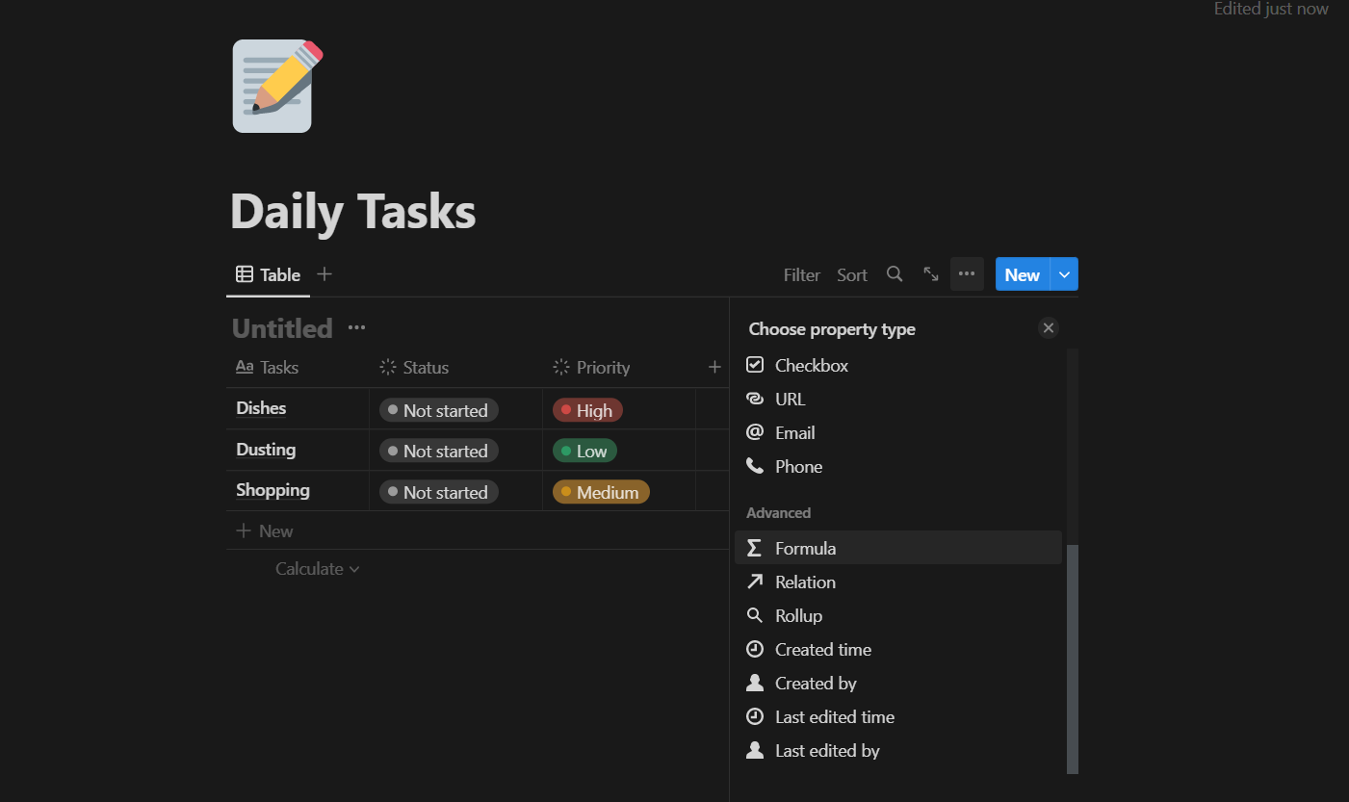Open the view options via ••• icon

pyautogui.click(x=966, y=273)
